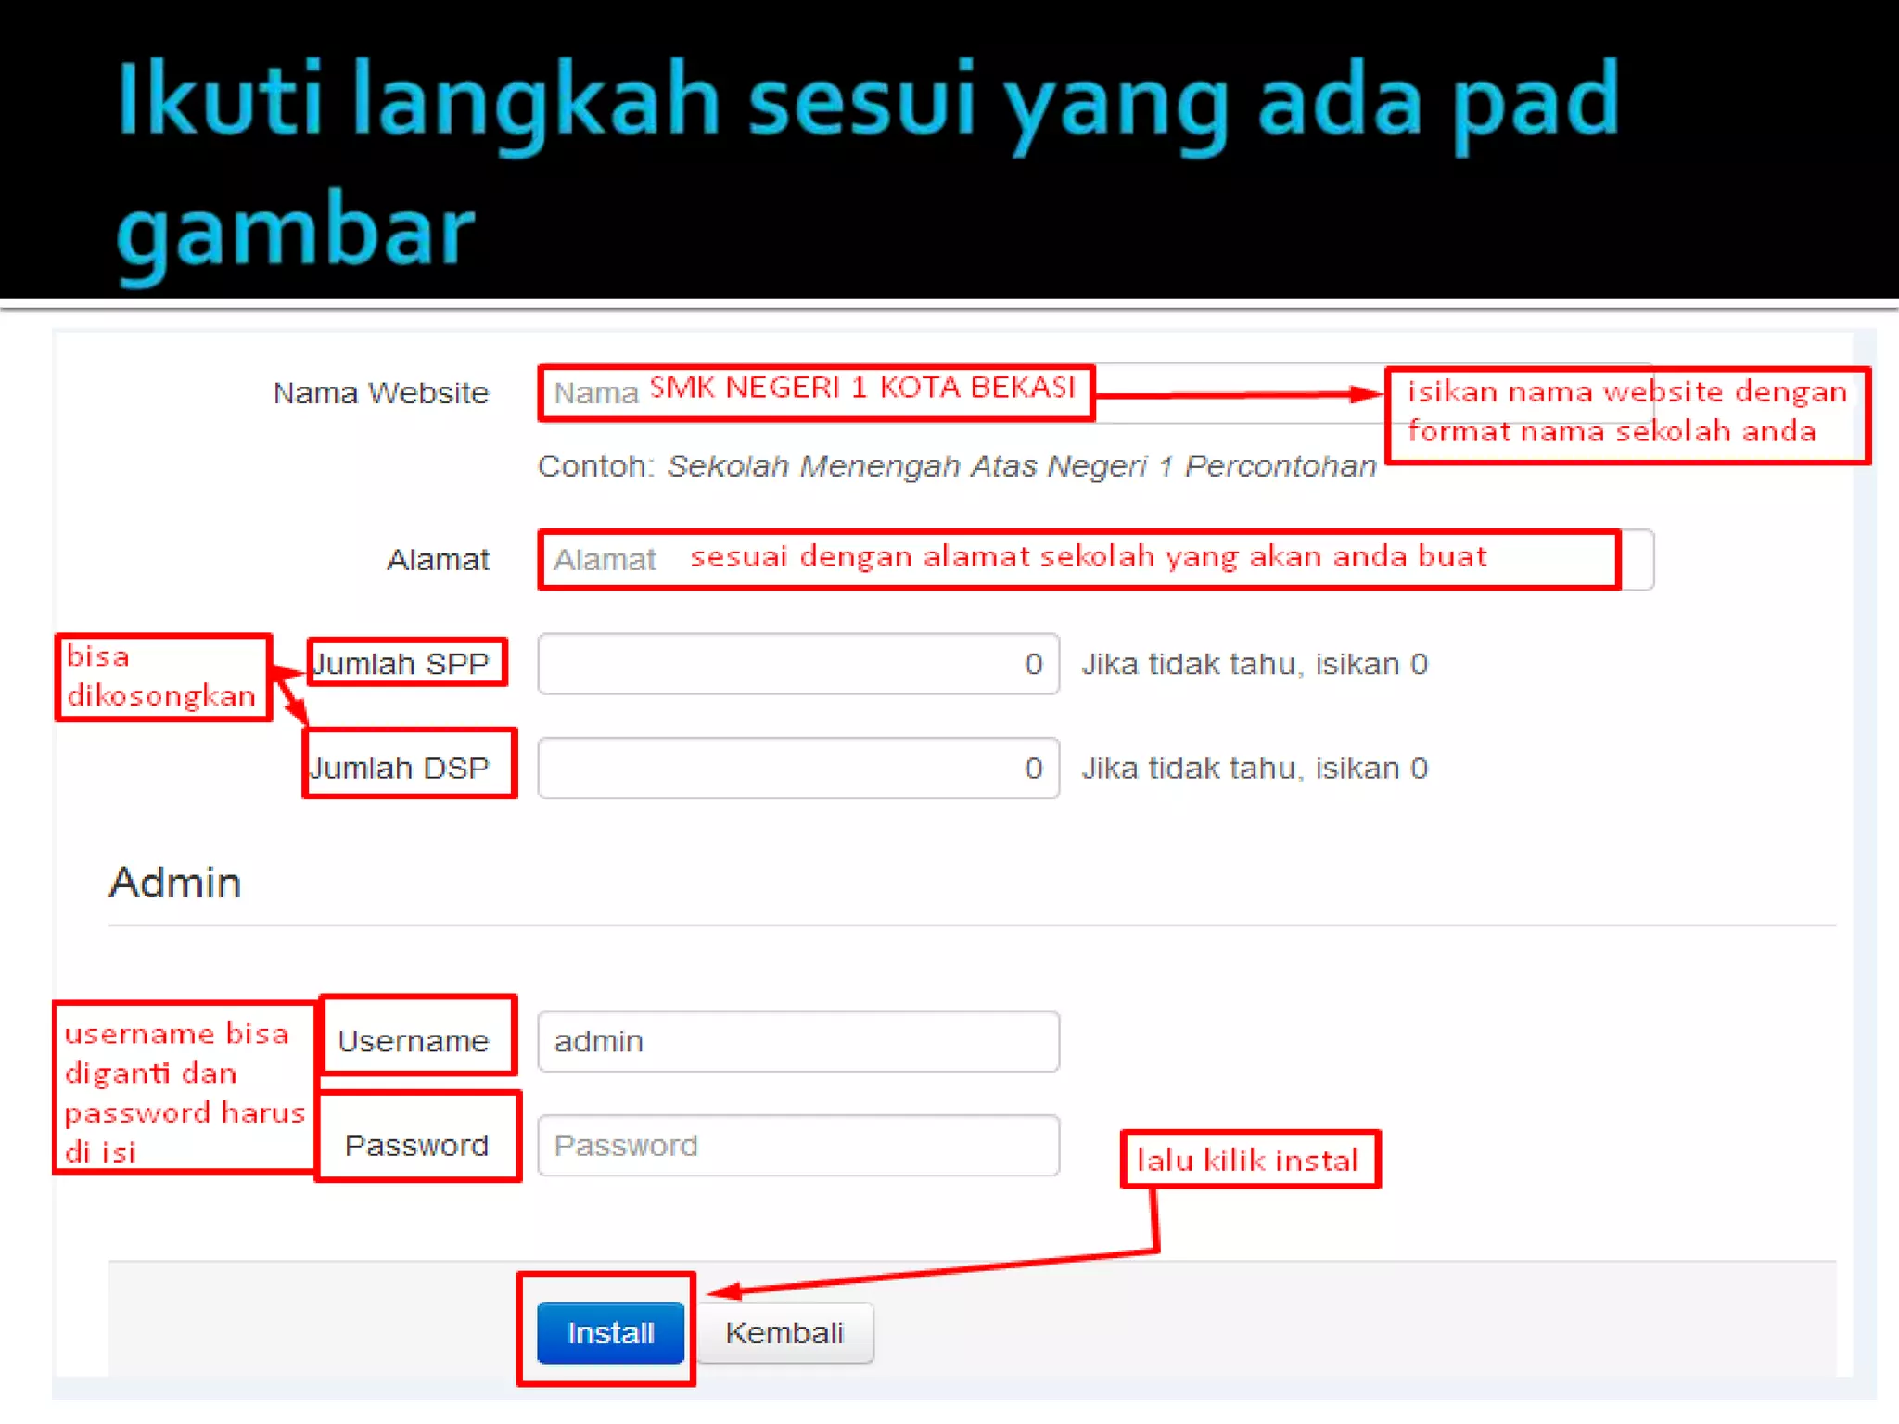Click the Jumlah SPP label
1899x1424 pixels.
(x=401, y=664)
